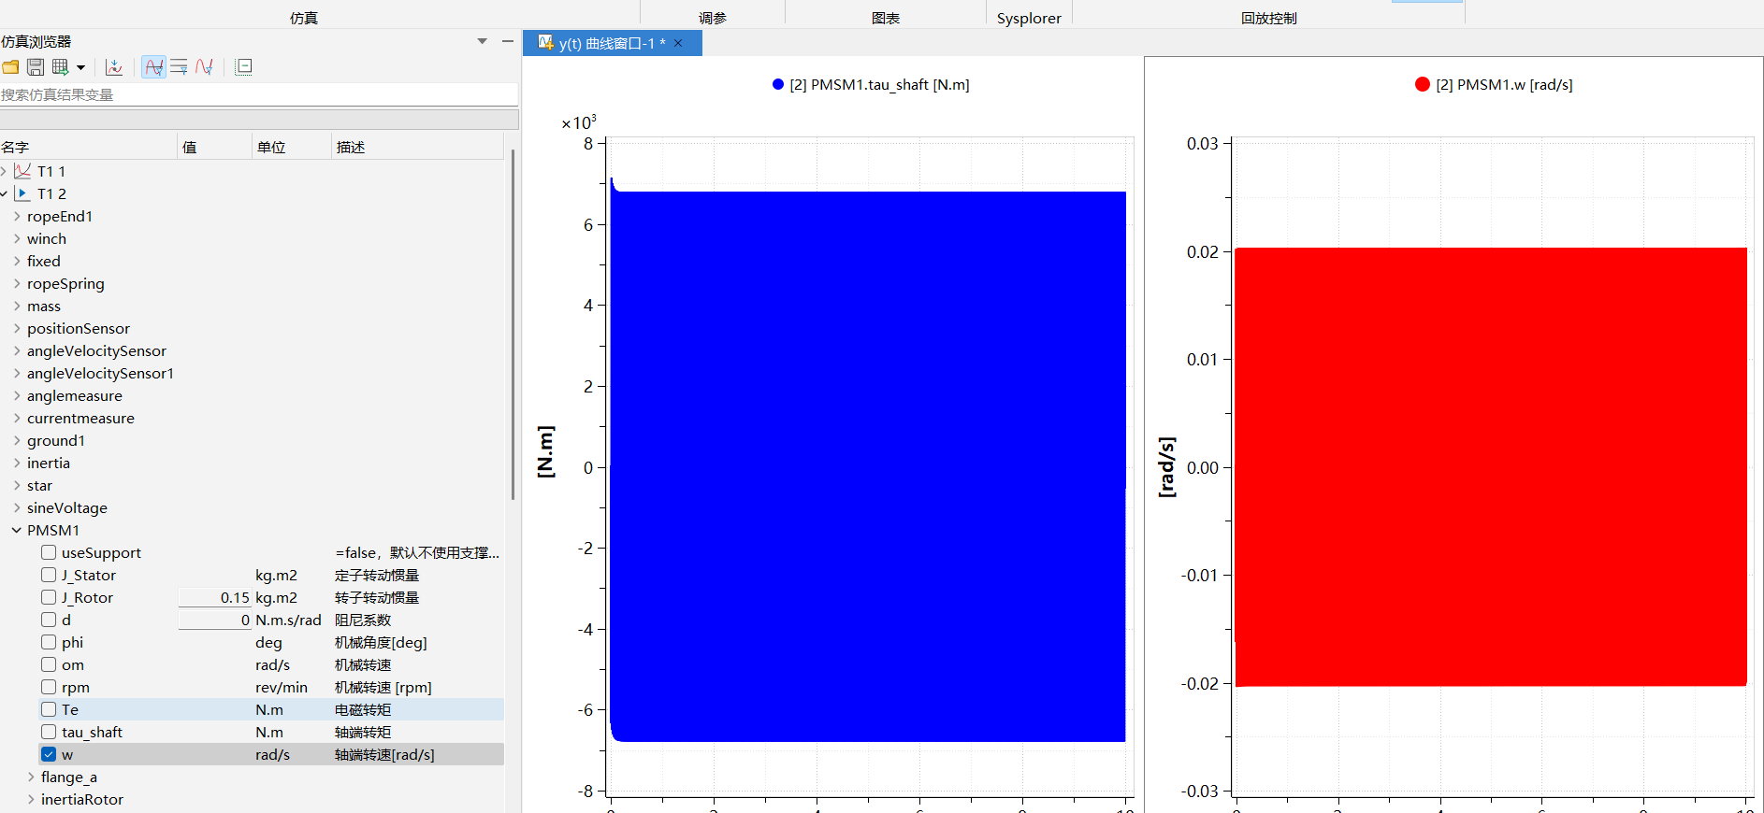Collapse the PMSM1 tree node
Viewport: 1764px width, 813px height.
coord(17,530)
